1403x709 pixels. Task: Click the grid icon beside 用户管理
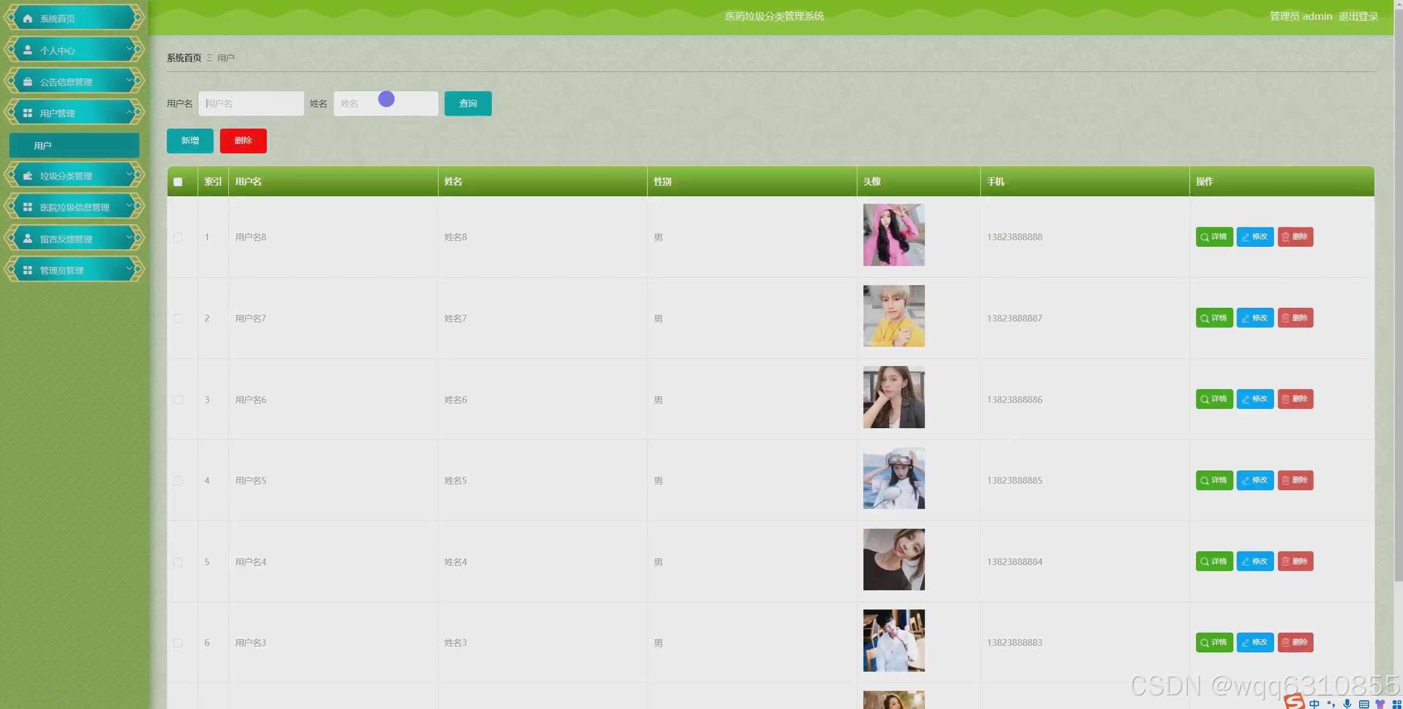pos(27,113)
